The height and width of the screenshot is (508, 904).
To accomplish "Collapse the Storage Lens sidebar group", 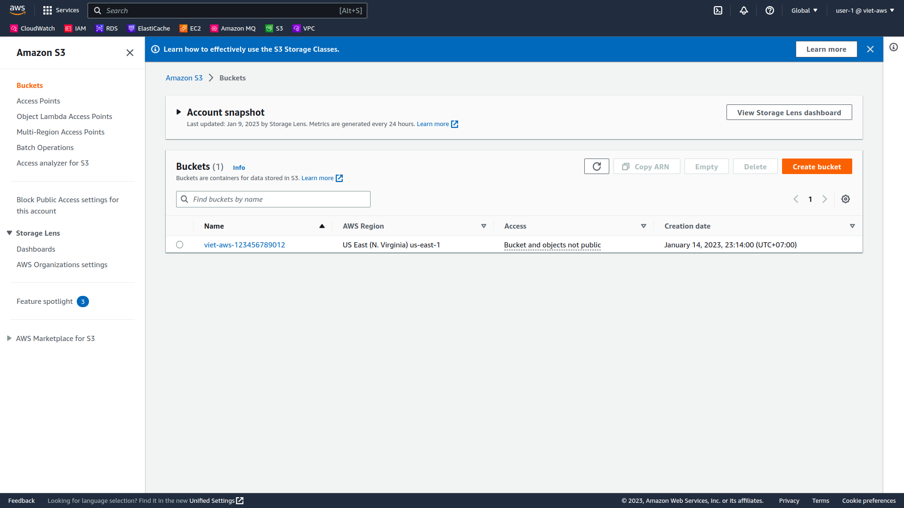I will click(x=9, y=233).
